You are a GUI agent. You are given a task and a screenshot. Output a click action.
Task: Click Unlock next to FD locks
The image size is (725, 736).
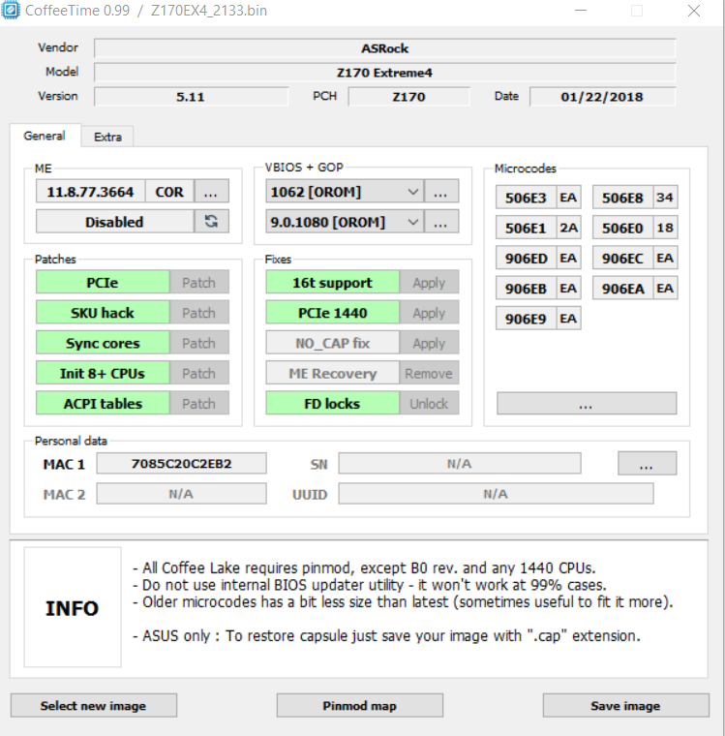[x=429, y=403]
